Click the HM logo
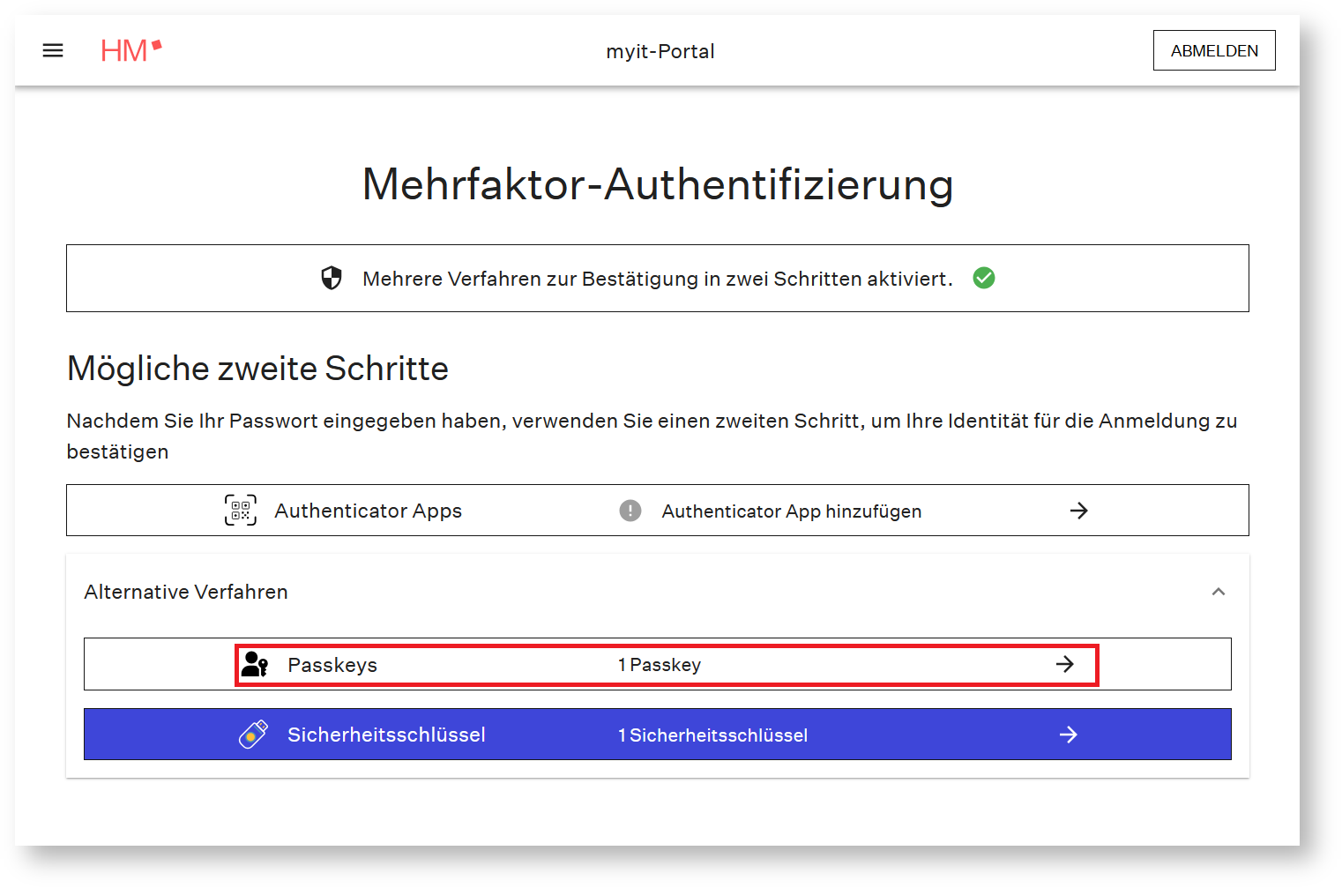This screenshot has height=888, width=1342. [130, 50]
